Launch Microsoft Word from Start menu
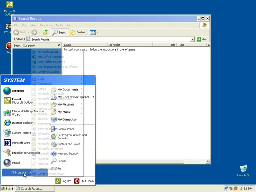This screenshot has height=192, width=256. (17, 143)
